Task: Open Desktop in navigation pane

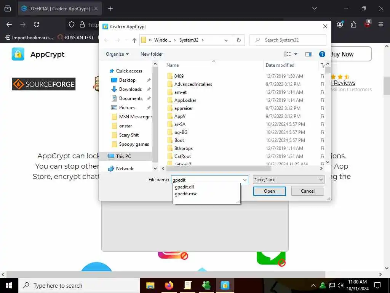Action: tap(127, 80)
